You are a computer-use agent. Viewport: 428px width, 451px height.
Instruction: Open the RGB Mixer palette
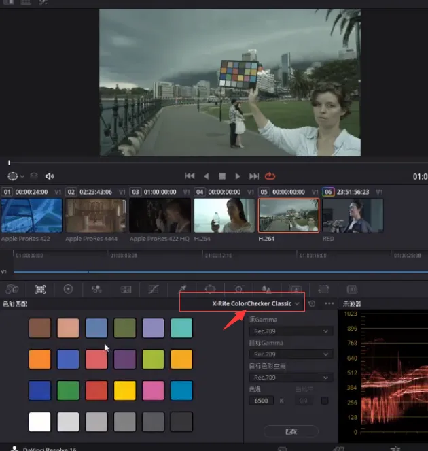tap(96, 289)
